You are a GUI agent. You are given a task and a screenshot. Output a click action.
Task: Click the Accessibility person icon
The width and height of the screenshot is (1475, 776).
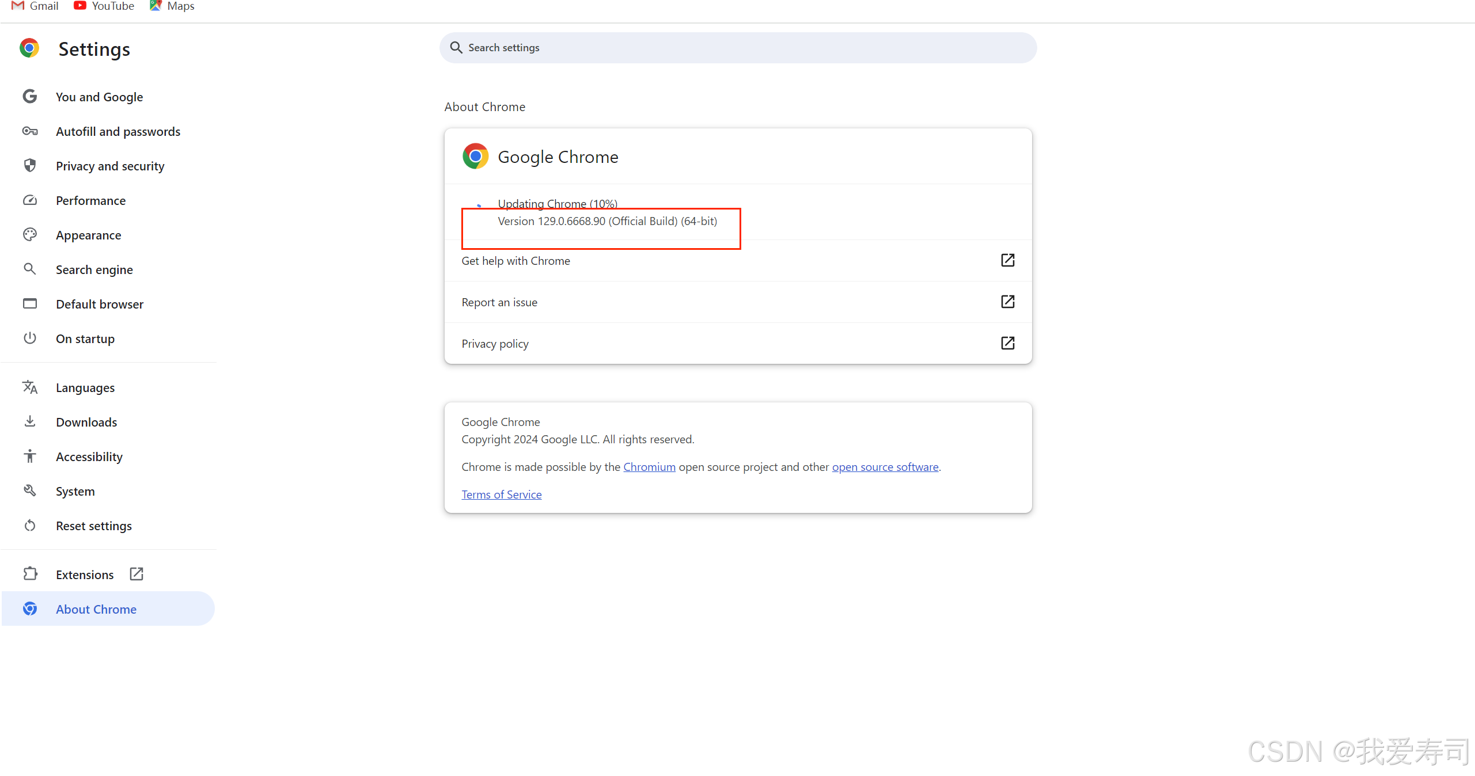30,457
